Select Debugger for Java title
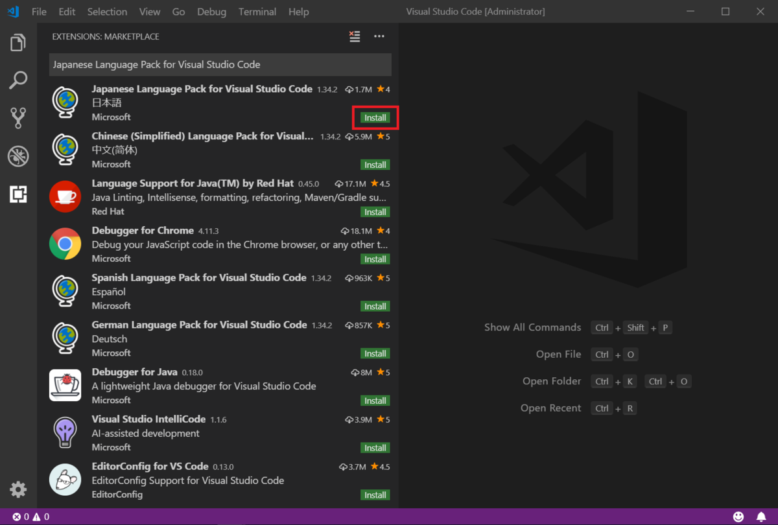The image size is (778, 525). pos(135,372)
